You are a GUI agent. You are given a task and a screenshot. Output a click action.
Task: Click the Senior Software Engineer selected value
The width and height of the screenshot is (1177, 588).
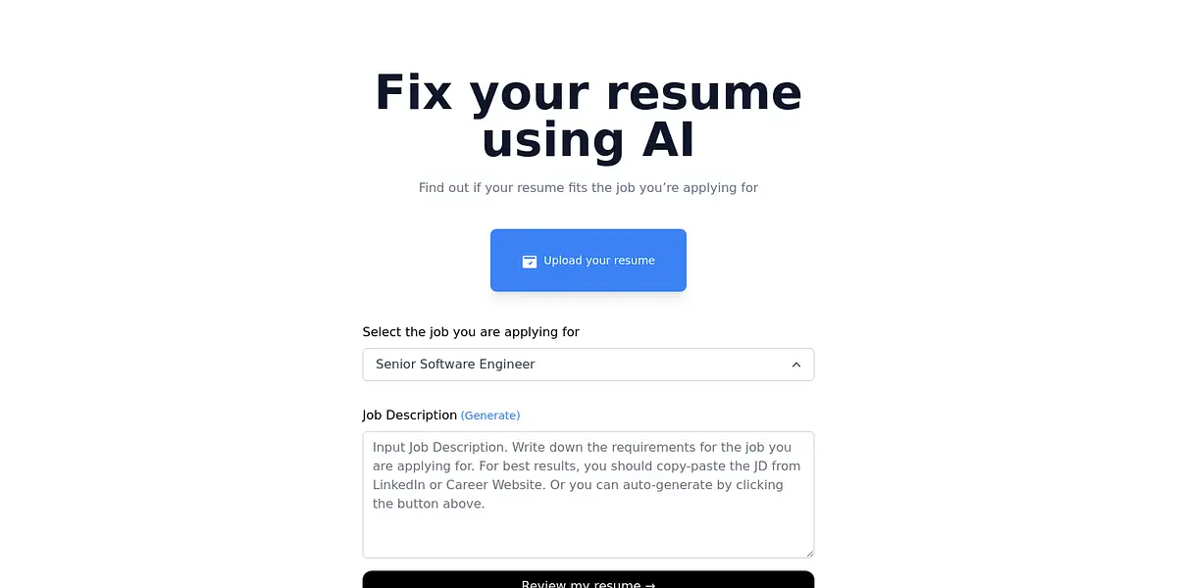tap(455, 365)
